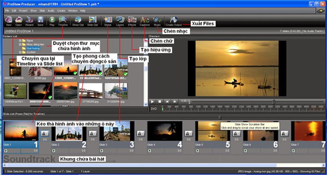Open the Slide menu
The image size is (327, 175).
tap(42, 11)
